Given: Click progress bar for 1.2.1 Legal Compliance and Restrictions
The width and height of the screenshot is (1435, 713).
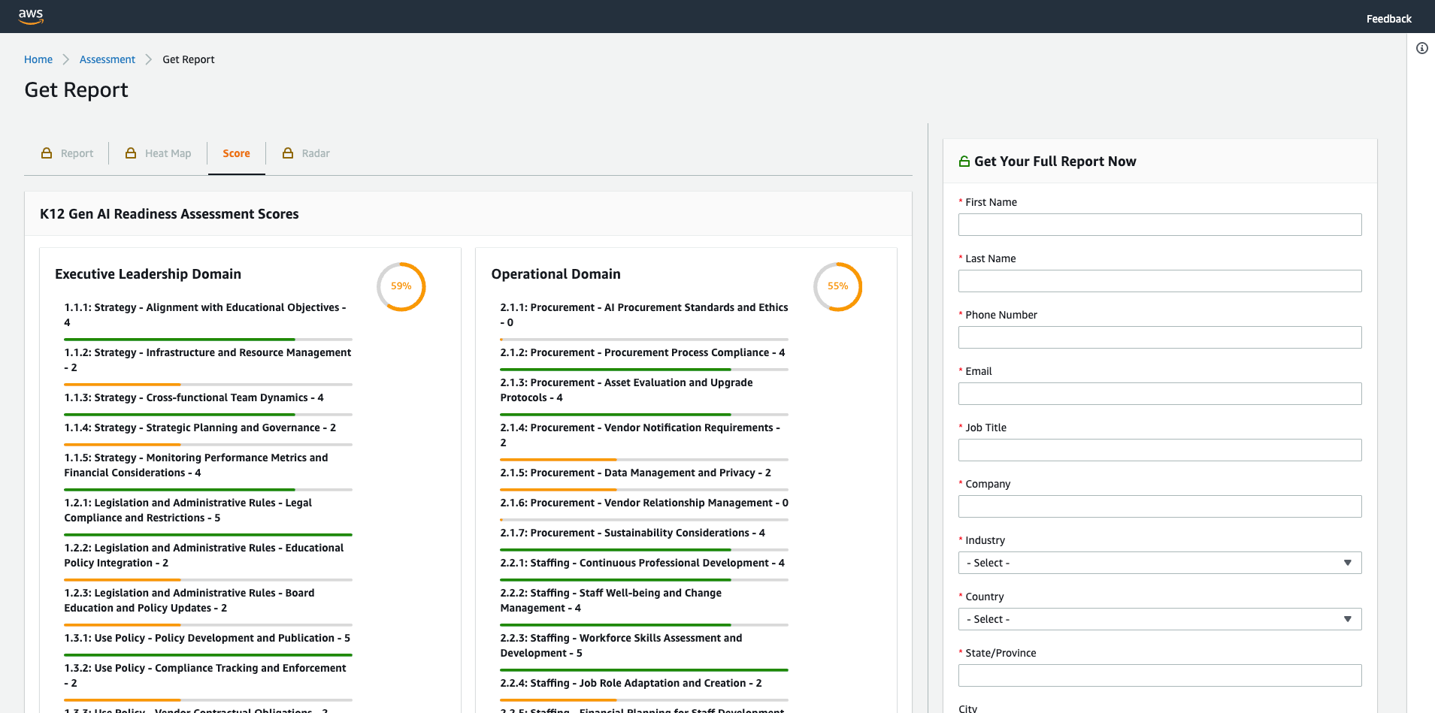Looking at the screenshot, I should click(x=208, y=535).
